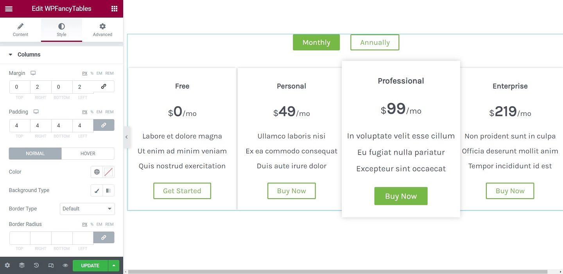The height and width of the screenshot is (274, 563).
Task: Open the Border Type dropdown
Action: coord(87,209)
